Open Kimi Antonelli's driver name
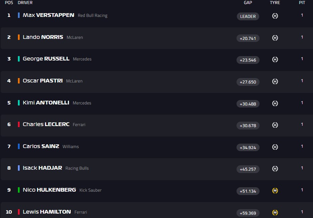313x218 pixels. coord(46,103)
